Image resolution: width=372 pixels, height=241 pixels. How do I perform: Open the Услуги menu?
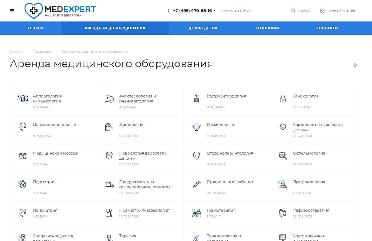(35, 28)
